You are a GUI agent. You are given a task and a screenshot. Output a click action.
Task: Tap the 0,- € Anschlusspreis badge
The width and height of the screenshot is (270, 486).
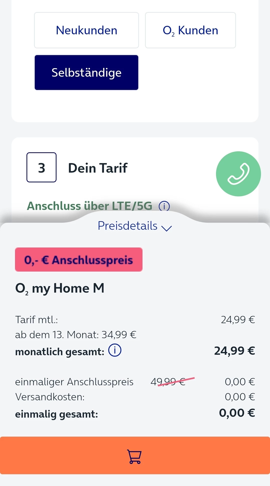click(x=78, y=260)
